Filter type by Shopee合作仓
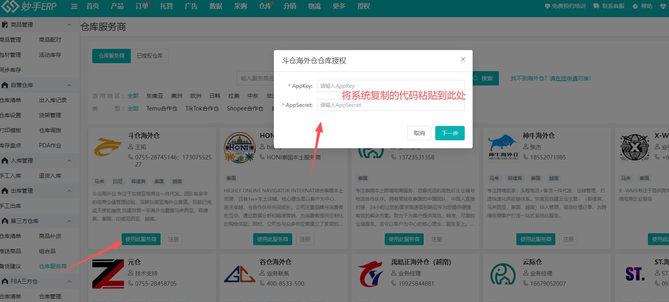This screenshot has height=302, width=669. click(245, 108)
